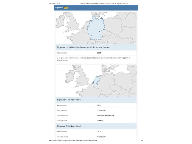Select the 'Eigenaar 2 in Nederland' heading
The height and width of the screenshot is (144, 192).
pos(69,126)
